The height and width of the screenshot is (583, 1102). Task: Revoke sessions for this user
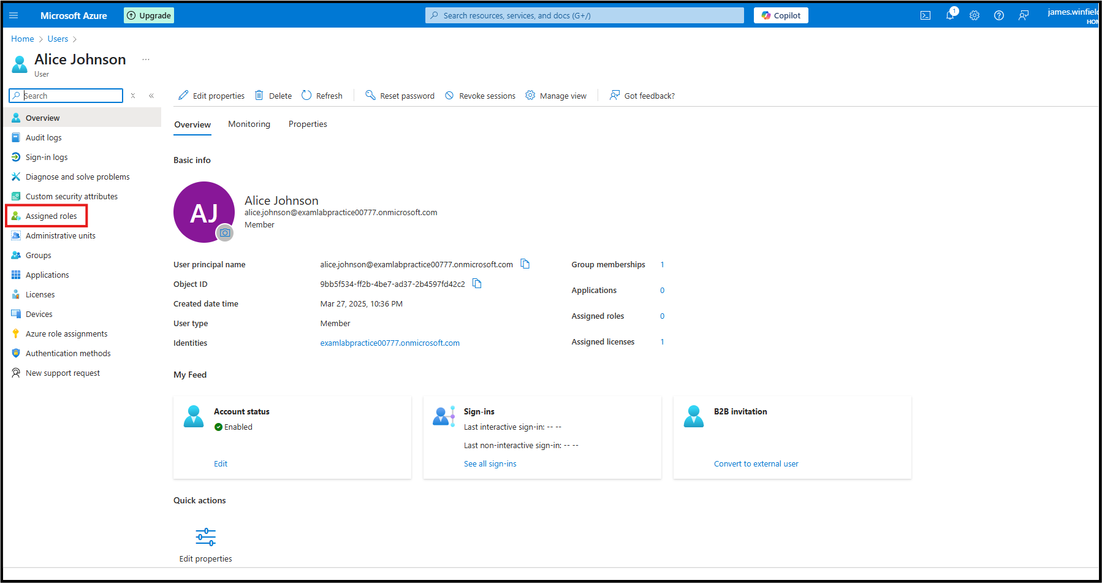[x=480, y=96]
